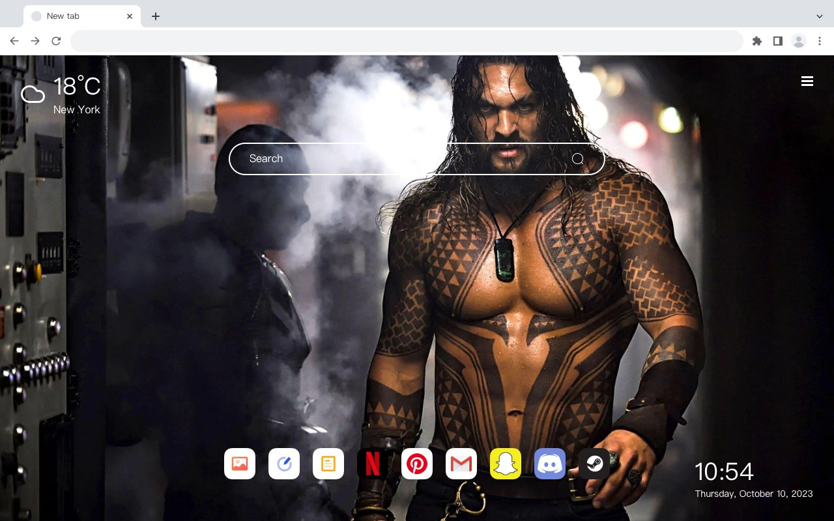The width and height of the screenshot is (834, 521).
Task: Add a new browser tab
Action: 155,16
